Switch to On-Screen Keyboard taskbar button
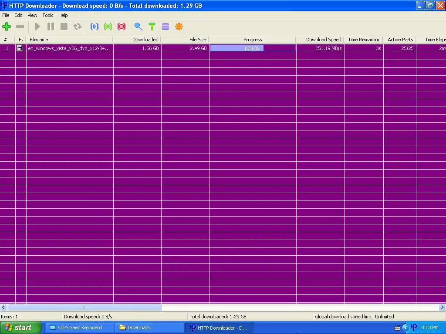 tap(80, 327)
